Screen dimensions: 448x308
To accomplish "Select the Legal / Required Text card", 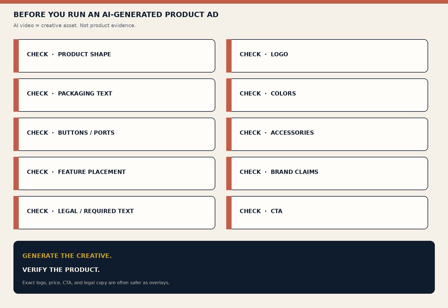I will click(x=114, y=213).
